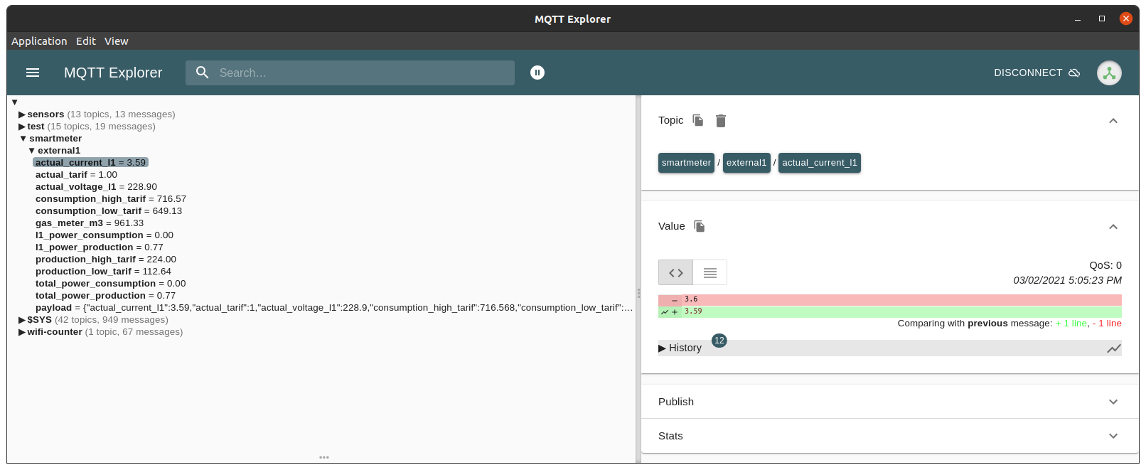Select the actual_tarif = 1.00 row

(x=76, y=175)
